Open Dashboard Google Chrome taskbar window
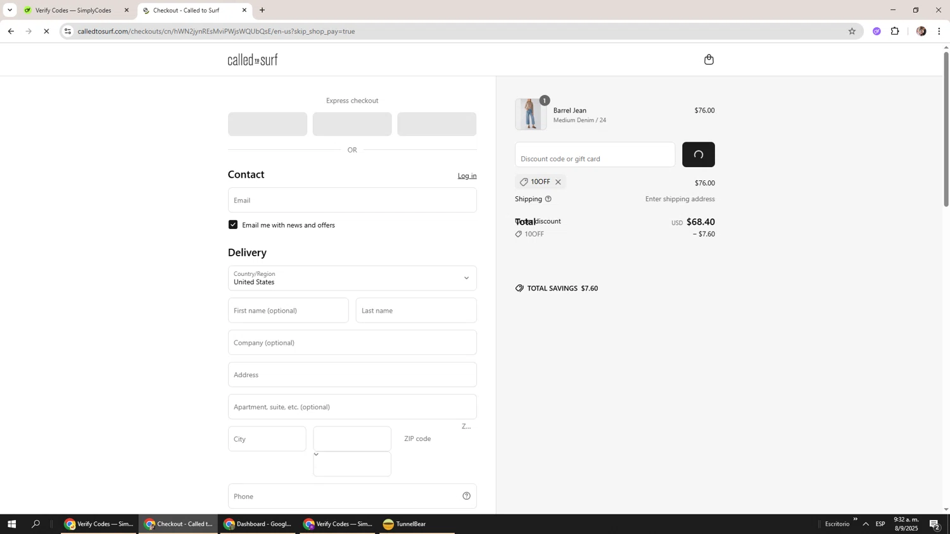Viewport: 950px width, 534px height. click(258, 524)
